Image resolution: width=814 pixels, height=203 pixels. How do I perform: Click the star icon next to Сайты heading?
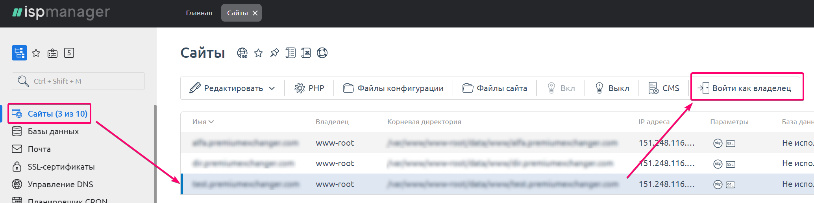pyautogui.click(x=258, y=53)
